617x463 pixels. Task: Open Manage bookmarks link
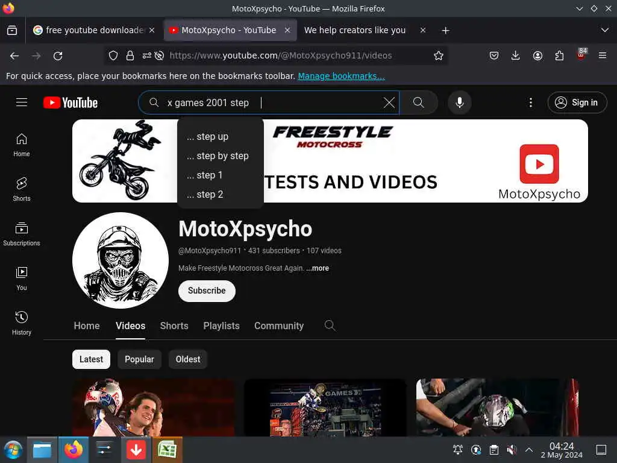341,76
